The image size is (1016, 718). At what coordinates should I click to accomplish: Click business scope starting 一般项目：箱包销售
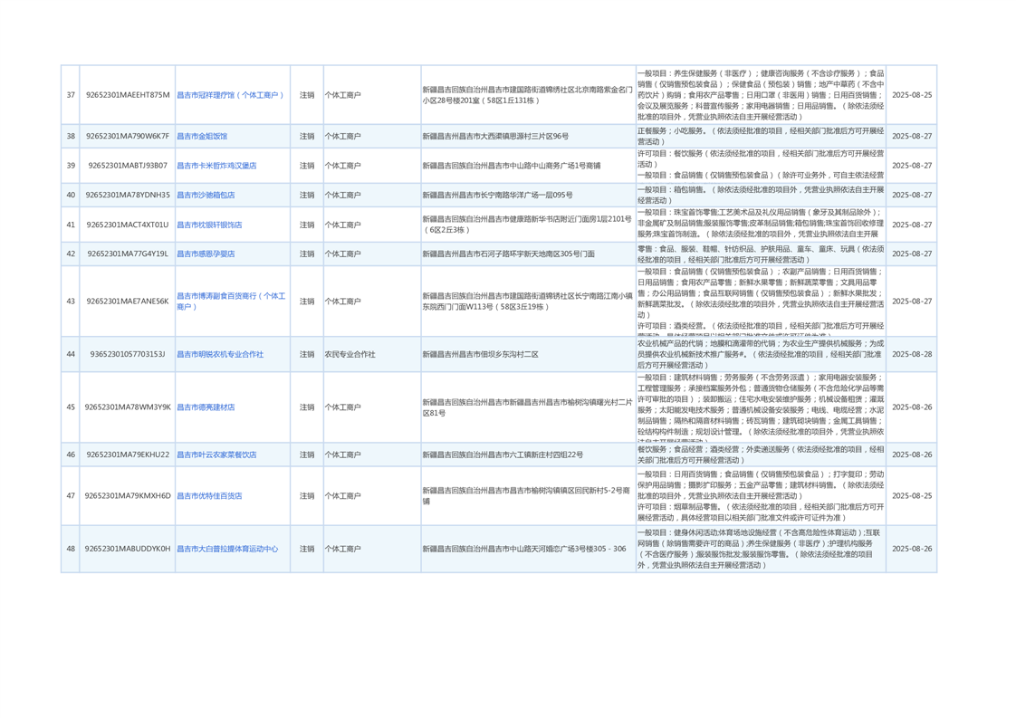coord(761,195)
